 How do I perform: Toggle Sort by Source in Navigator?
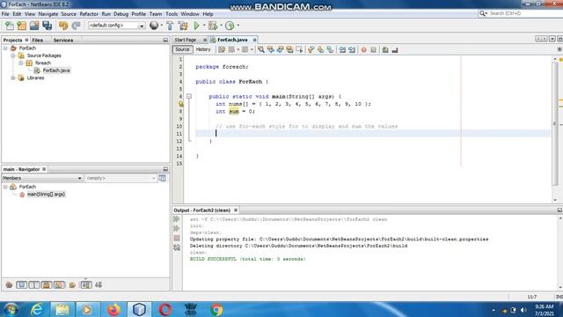click(x=99, y=285)
